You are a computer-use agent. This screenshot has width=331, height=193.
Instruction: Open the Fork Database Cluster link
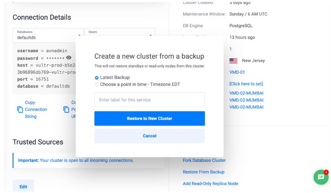point(204,160)
